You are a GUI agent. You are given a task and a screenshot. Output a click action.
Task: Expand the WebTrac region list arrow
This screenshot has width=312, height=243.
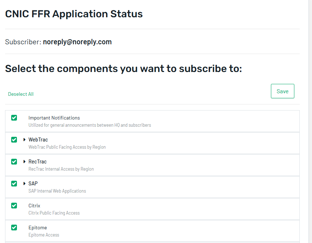[x=24, y=140]
